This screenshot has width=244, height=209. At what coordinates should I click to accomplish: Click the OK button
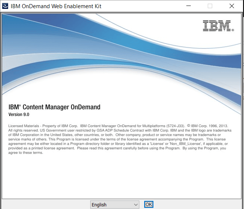(149, 204)
